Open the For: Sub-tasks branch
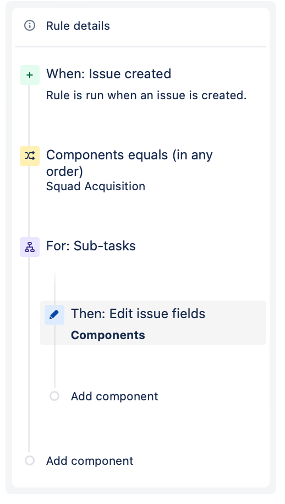 tap(91, 246)
